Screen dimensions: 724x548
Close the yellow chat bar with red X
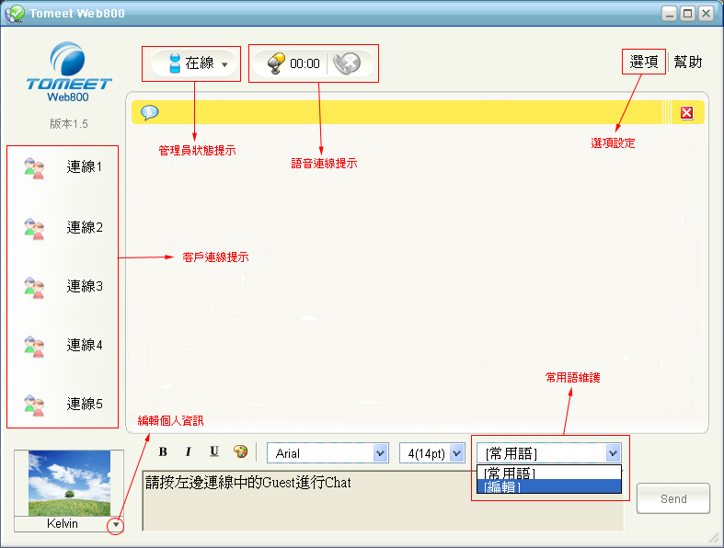click(686, 112)
